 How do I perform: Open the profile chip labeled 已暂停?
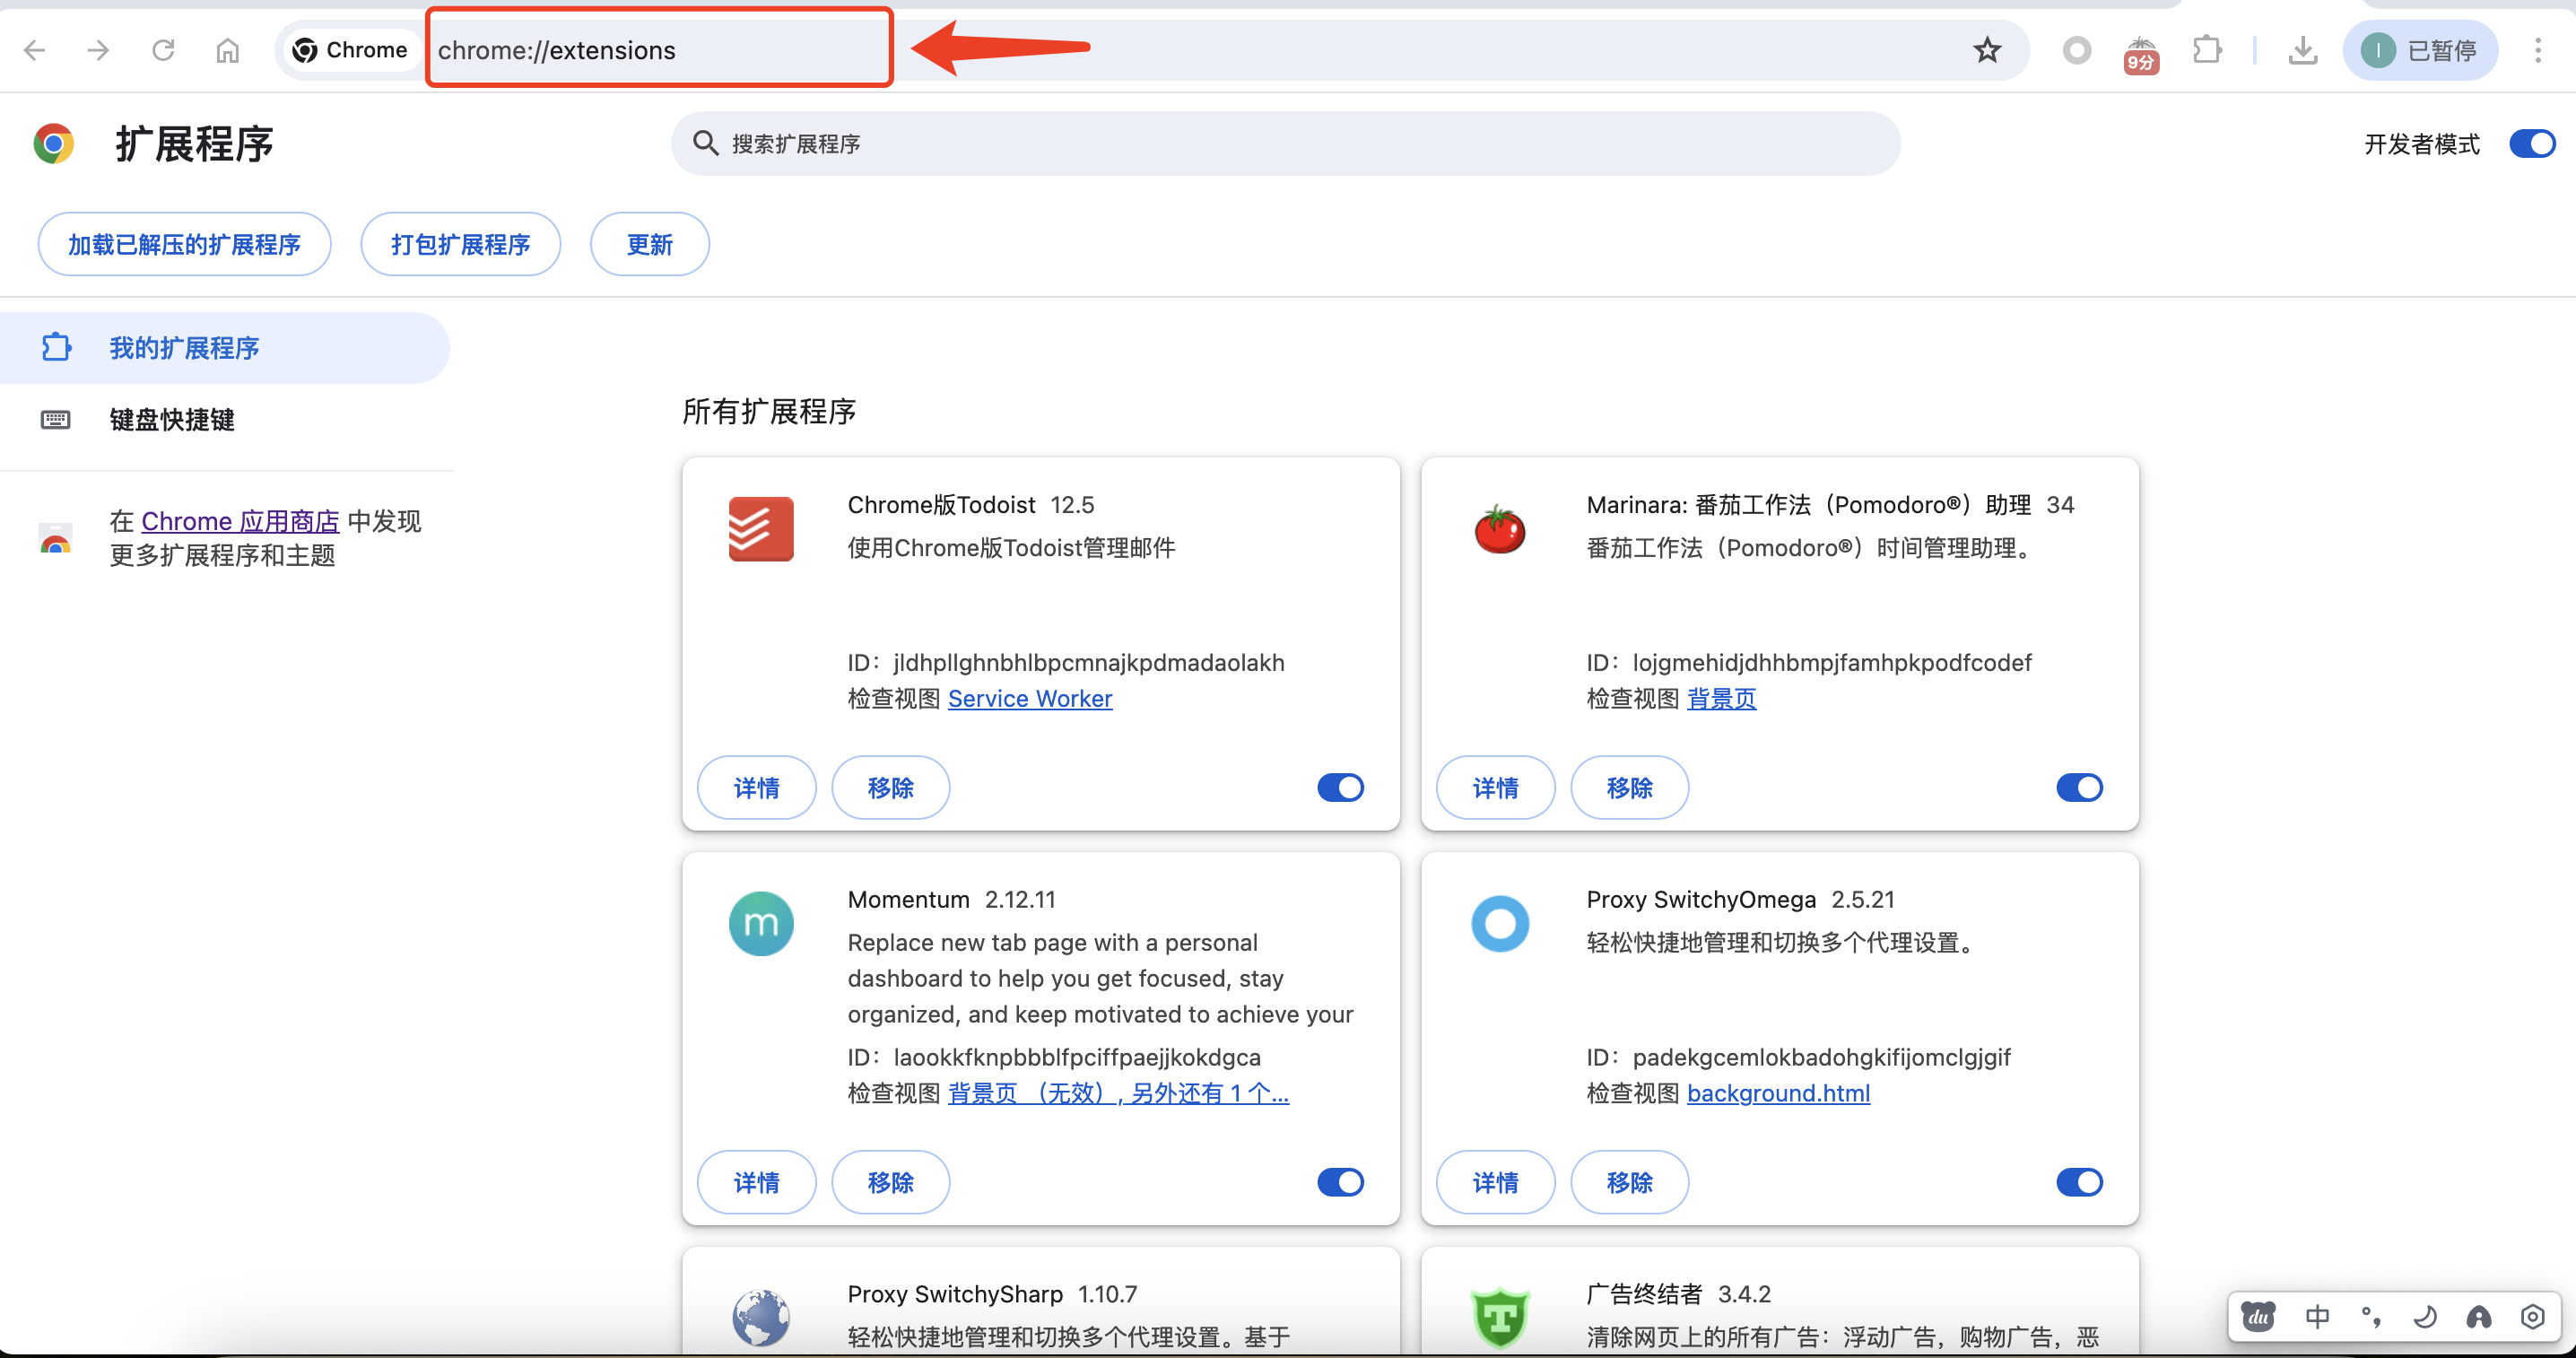click(2420, 50)
